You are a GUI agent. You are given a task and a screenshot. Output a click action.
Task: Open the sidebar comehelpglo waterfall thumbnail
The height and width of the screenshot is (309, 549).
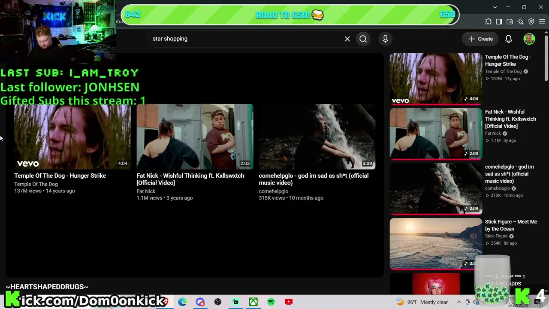pyautogui.click(x=436, y=188)
